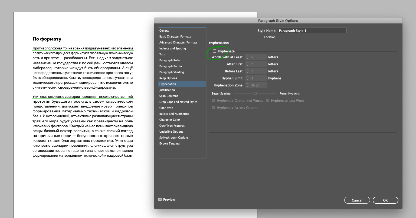Open Drop Caps and Nested Styles
This screenshot has width=416, height=218.
[x=182, y=102]
